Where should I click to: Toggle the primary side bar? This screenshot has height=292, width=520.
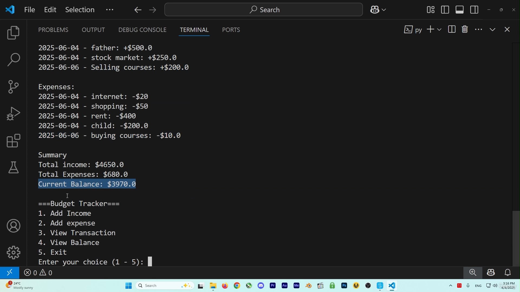click(445, 10)
